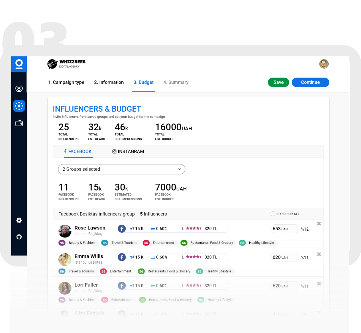
Task: Click the green Save button
Action: [x=278, y=82]
